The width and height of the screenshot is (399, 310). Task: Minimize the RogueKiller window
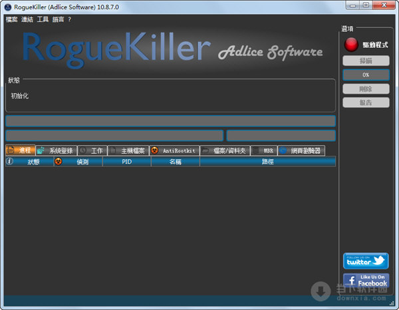click(x=352, y=5)
